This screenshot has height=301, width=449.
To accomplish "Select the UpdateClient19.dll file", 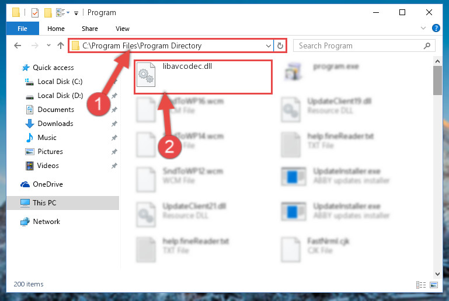I will (326, 109).
